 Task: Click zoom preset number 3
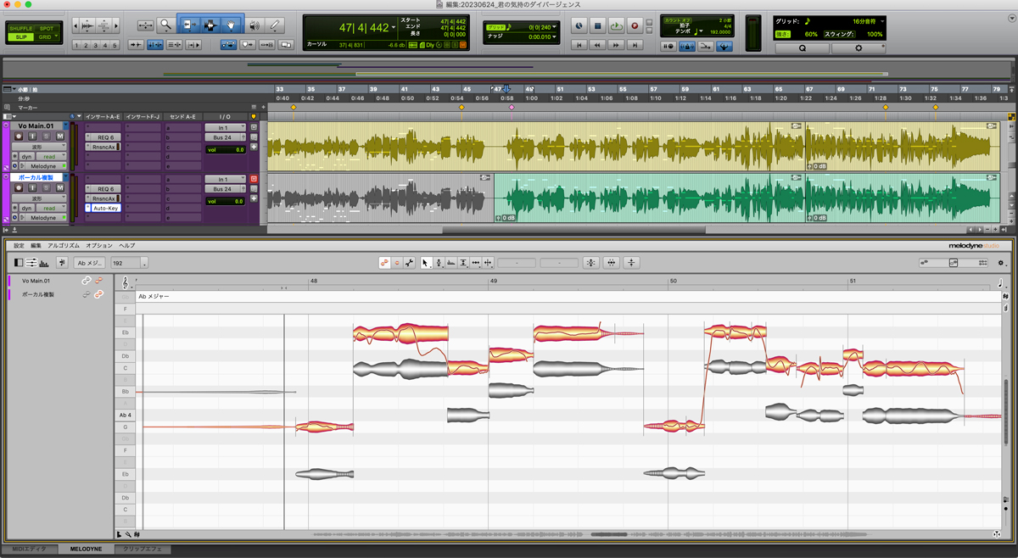click(96, 45)
